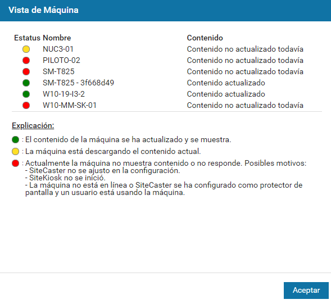Click the Explicación heading
The height and width of the screenshot is (304, 331).
click(x=33, y=126)
